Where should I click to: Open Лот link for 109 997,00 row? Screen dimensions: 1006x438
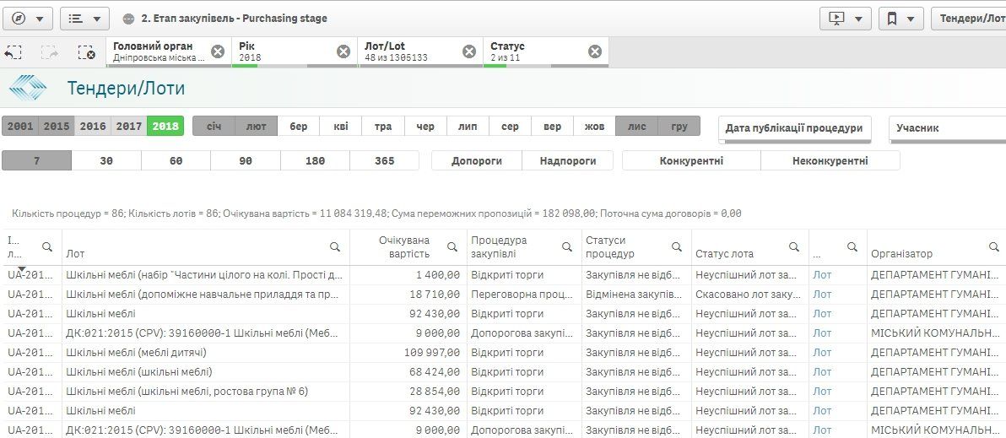click(822, 353)
